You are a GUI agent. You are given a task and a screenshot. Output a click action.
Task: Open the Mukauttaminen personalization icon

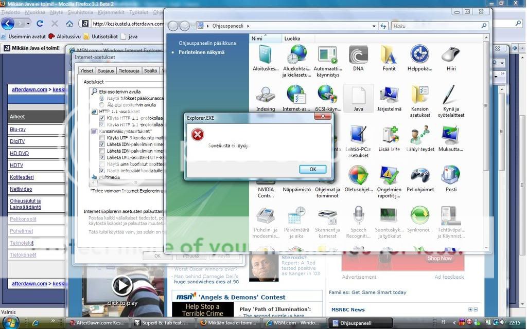point(451,139)
